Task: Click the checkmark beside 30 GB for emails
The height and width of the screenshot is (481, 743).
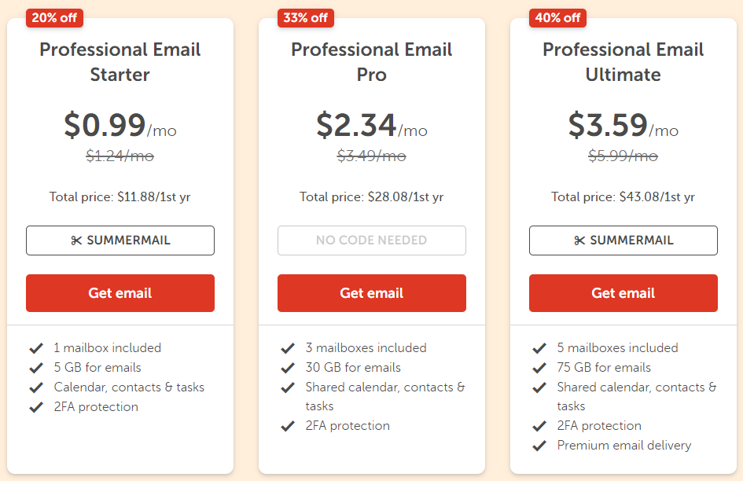Action: pos(289,367)
